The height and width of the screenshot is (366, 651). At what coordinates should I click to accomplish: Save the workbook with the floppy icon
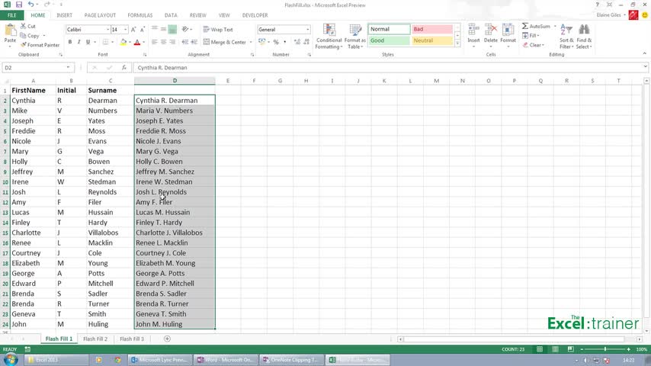click(x=19, y=5)
